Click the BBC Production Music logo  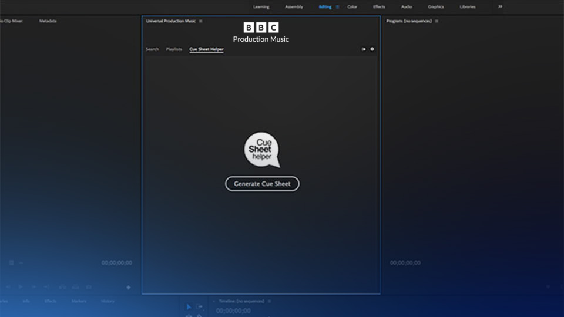pyautogui.click(x=261, y=33)
